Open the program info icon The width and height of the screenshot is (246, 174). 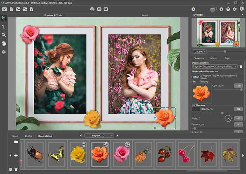pyautogui.click(x=221, y=9)
